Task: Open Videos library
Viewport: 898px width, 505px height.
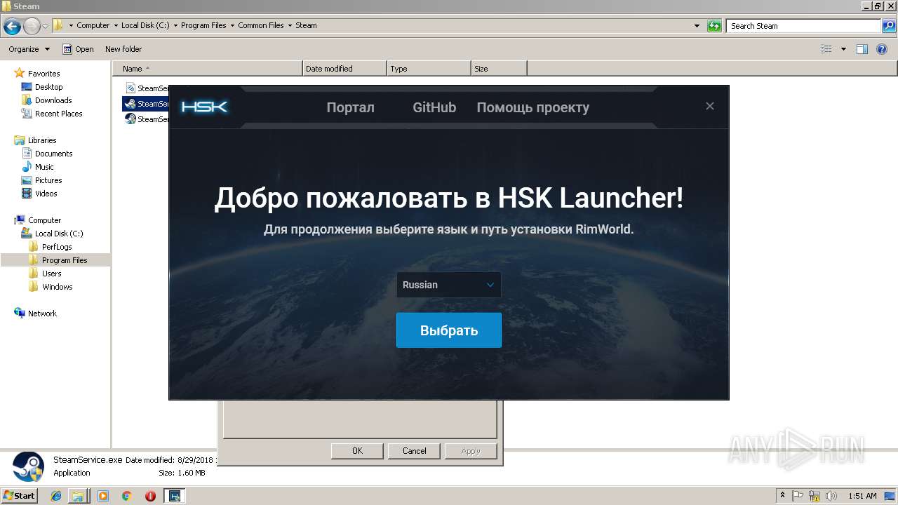Action: tap(46, 194)
